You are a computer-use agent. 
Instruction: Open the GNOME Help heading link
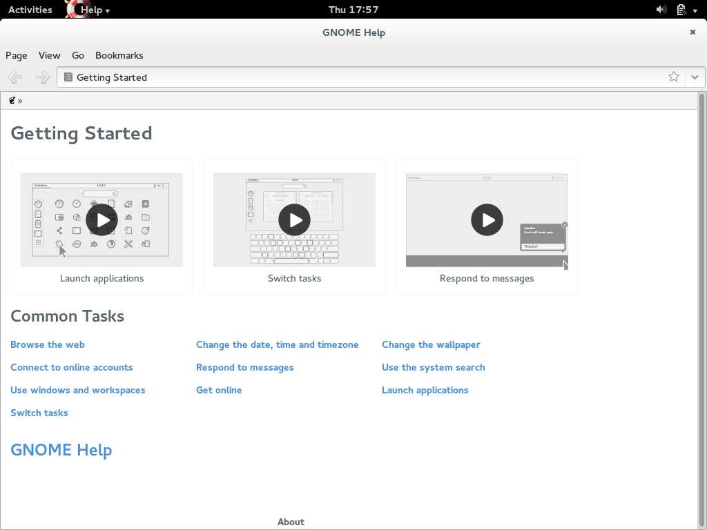coord(61,450)
